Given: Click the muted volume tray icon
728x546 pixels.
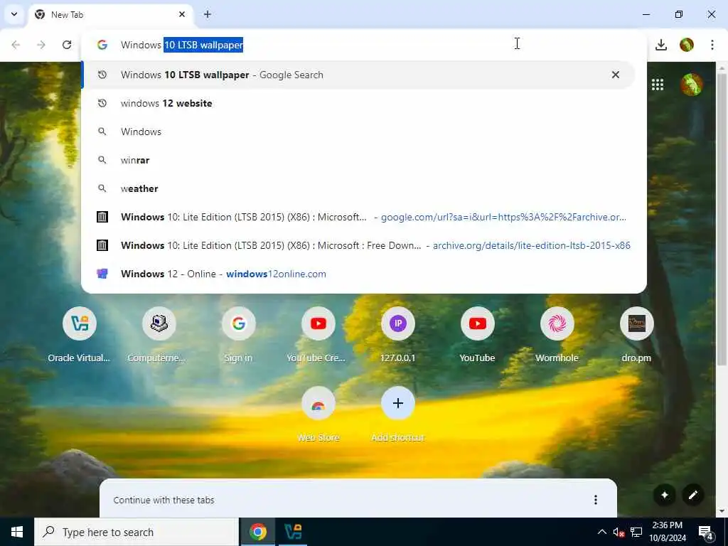Looking at the screenshot, I should point(619,532).
